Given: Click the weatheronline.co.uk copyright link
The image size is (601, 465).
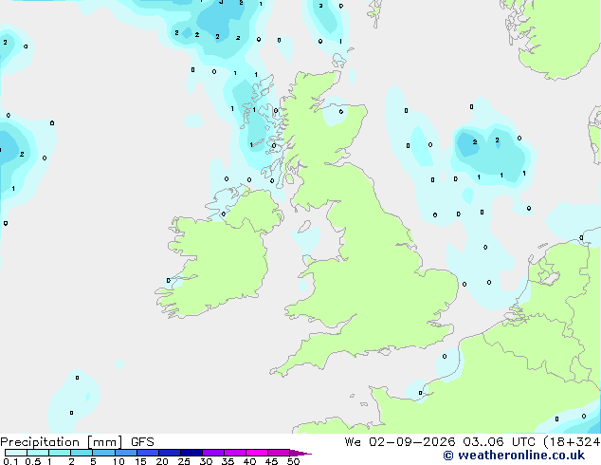Looking at the screenshot, I should [514, 456].
